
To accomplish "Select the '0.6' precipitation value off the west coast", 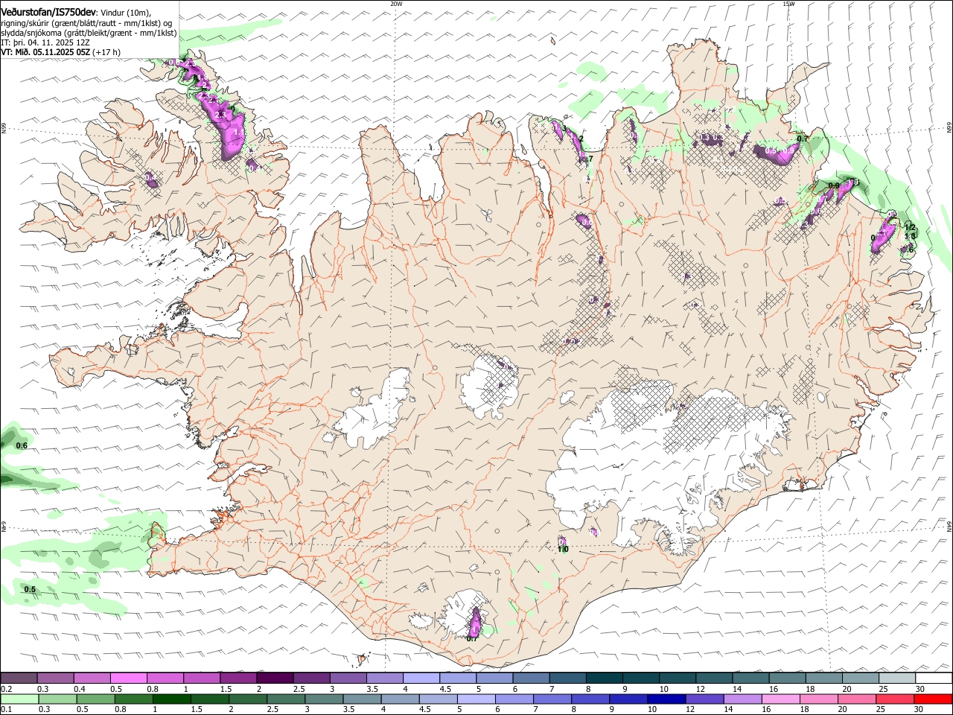I will tap(22, 446).
